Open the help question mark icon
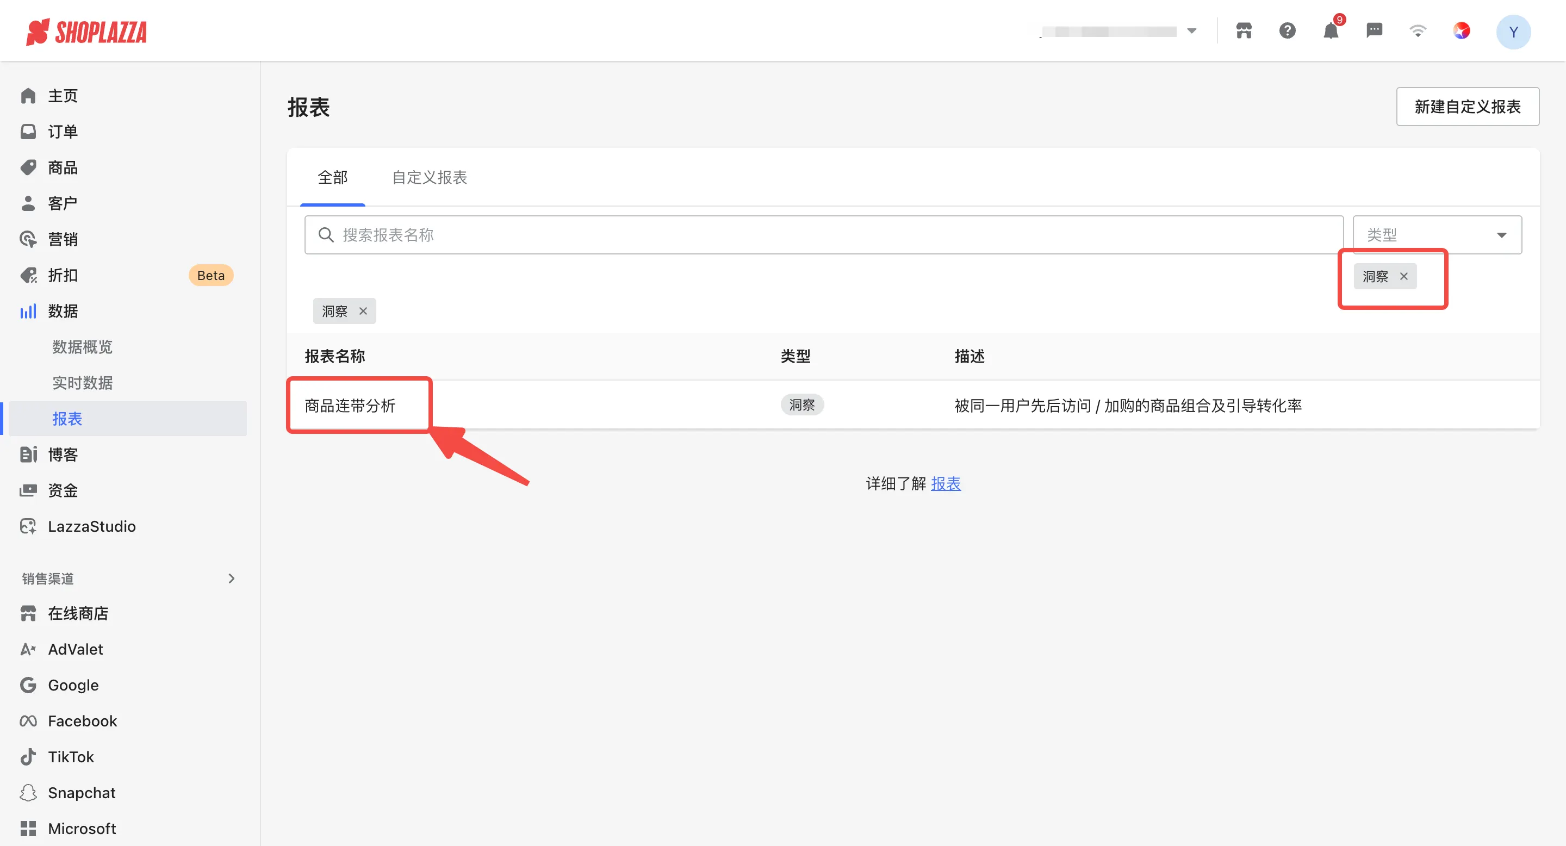The height and width of the screenshot is (846, 1566). point(1287,31)
